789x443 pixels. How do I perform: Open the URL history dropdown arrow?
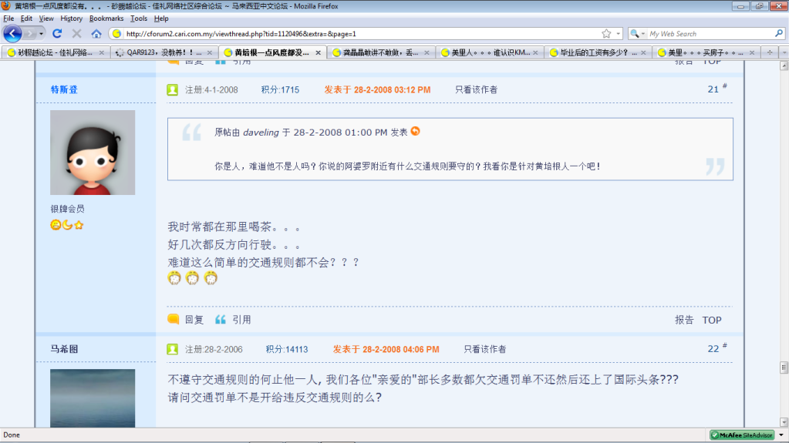point(617,34)
